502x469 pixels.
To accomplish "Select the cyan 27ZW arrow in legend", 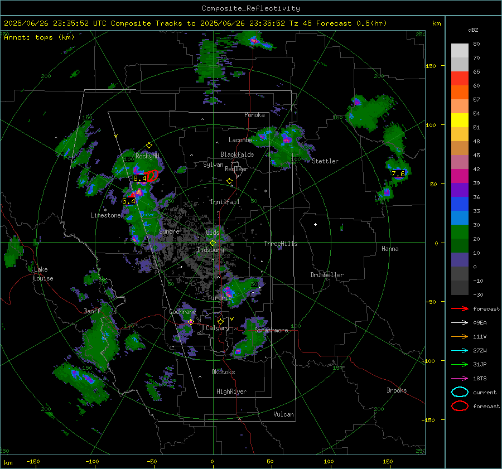I will click(x=460, y=351).
